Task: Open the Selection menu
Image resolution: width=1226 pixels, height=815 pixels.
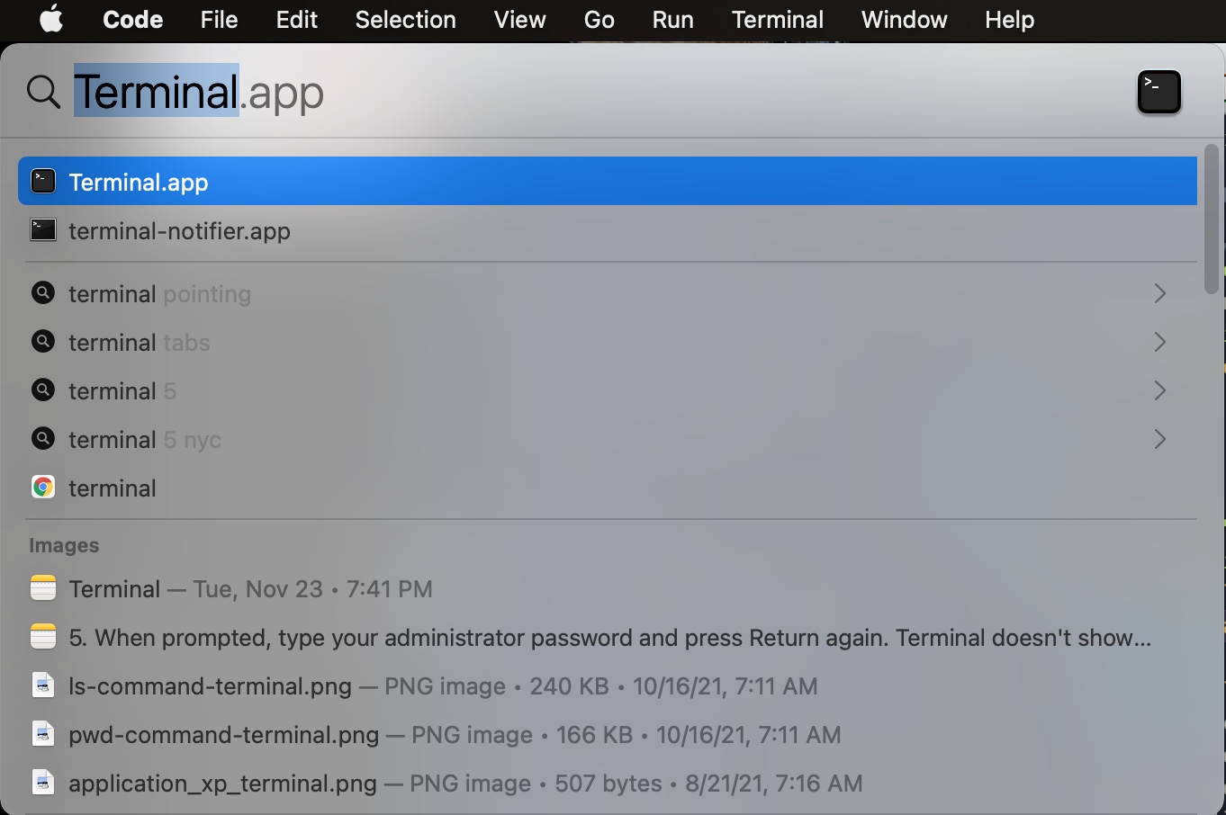Action: click(x=405, y=20)
